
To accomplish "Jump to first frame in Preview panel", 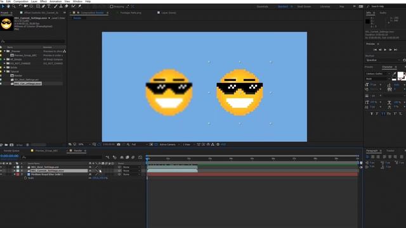I will [x=375, y=49].
